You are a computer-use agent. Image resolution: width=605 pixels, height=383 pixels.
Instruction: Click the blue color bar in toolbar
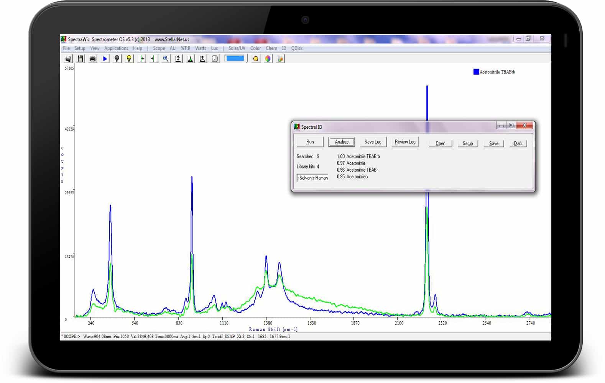pyautogui.click(x=235, y=58)
